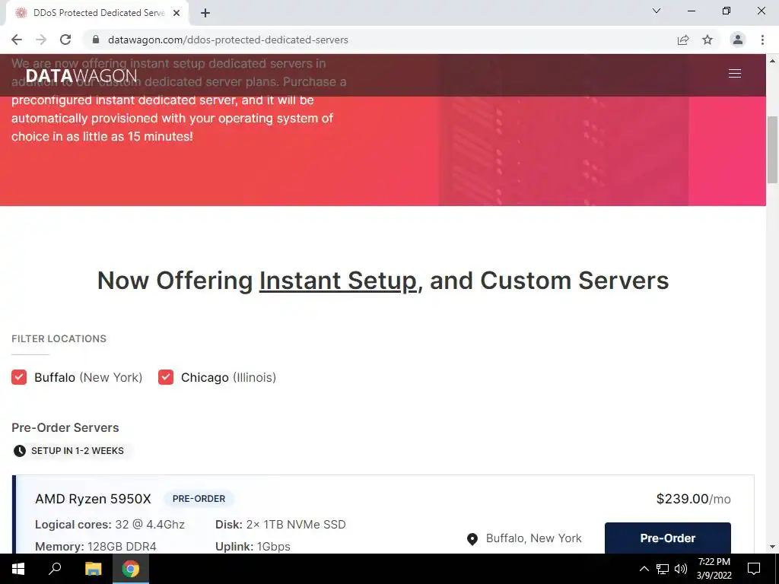The height and width of the screenshot is (584, 779).
Task: Follow the Instant Setup underlined link
Action: [338, 281]
